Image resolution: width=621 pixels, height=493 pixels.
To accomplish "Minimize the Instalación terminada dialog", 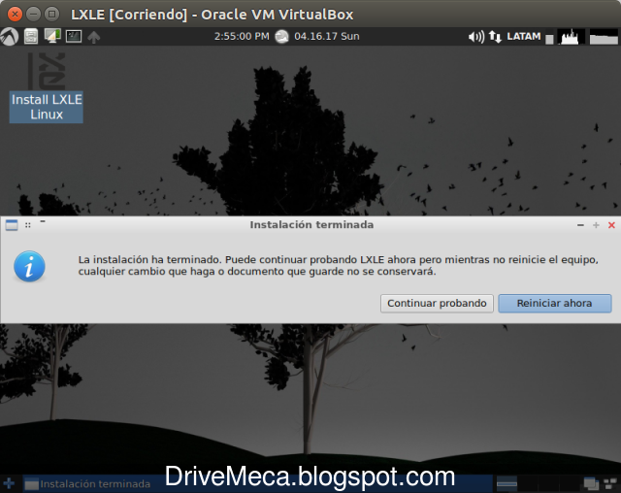I will pyautogui.click(x=580, y=225).
